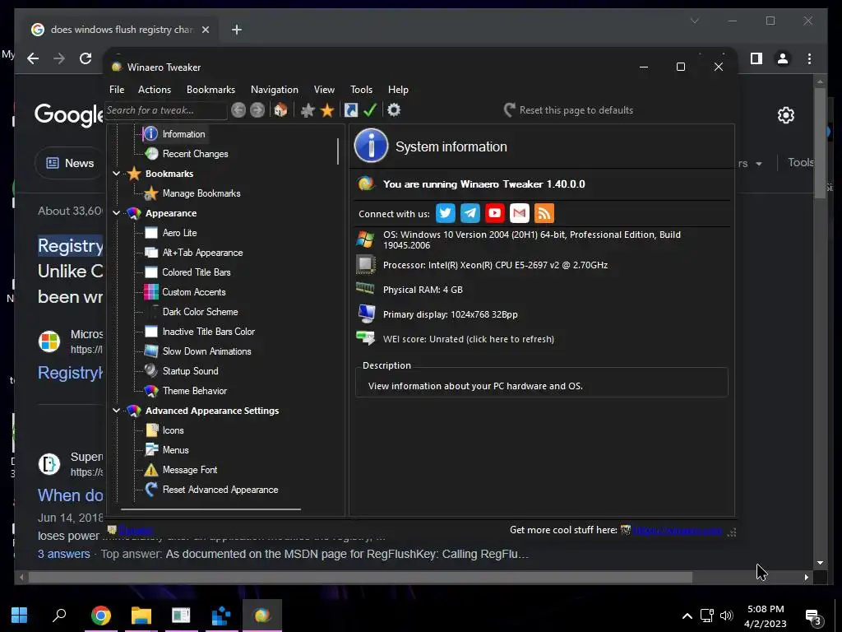Open Winaero Tweaker settings gear icon
The width and height of the screenshot is (842, 632).
coord(394,110)
